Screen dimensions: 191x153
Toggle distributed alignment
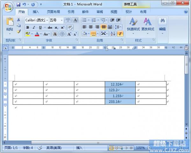point(110,27)
